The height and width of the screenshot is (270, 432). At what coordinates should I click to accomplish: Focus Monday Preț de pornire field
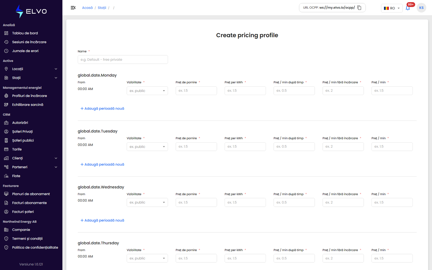pos(196,91)
